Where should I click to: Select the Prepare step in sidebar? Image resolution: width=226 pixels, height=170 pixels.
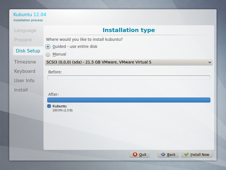point(23,40)
